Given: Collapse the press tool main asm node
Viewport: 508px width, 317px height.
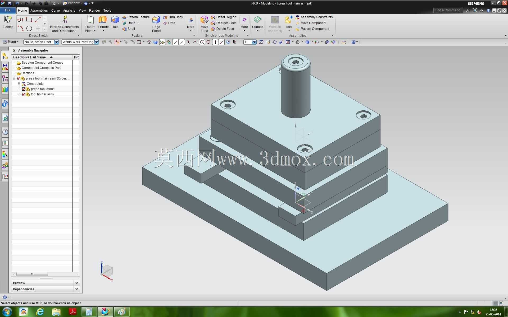Looking at the screenshot, I should coord(14,78).
